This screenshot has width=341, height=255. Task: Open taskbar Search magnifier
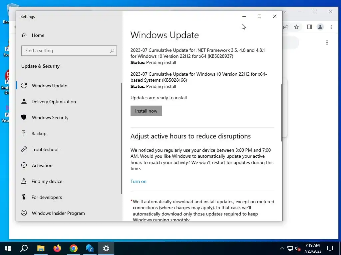(24, 248)
